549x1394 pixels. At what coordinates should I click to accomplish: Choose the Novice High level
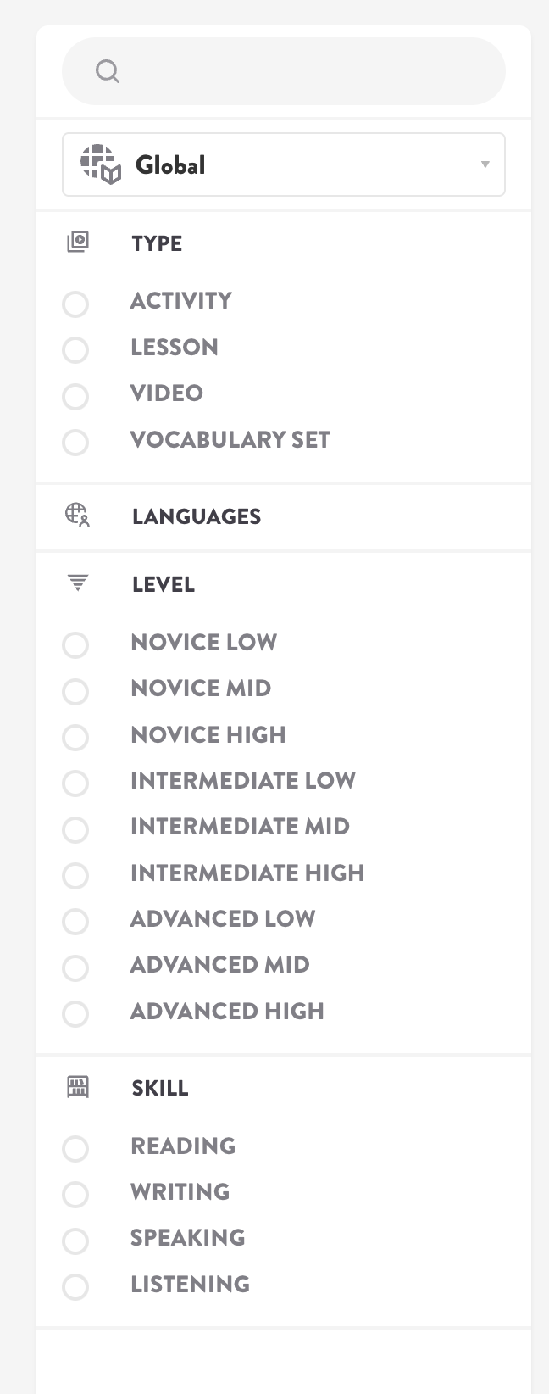(75, 737)
